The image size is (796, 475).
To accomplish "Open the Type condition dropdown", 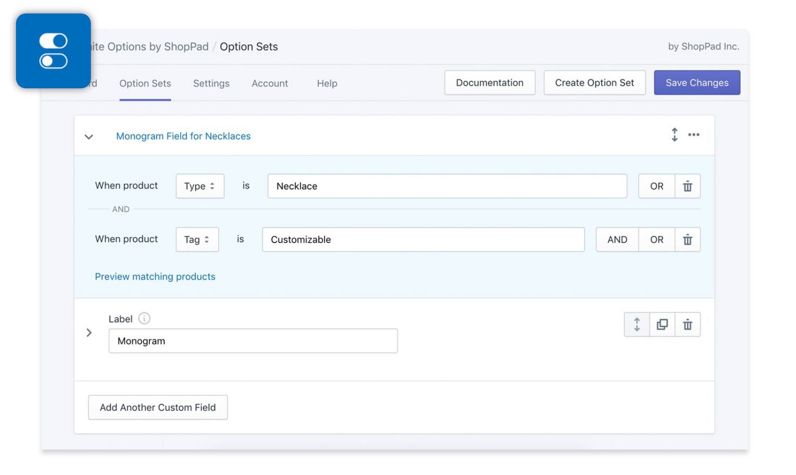I will tap(200, 186).
